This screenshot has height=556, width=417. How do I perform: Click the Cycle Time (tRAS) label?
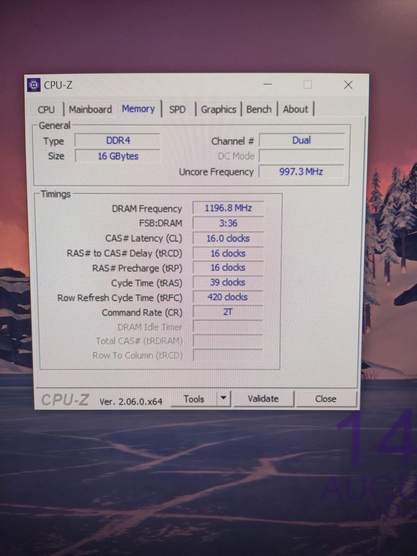pyautogui.click(x=147, y=283)
